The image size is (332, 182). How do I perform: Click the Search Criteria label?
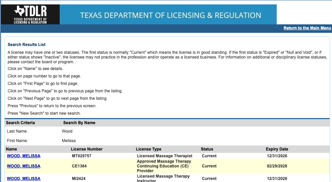20,123
